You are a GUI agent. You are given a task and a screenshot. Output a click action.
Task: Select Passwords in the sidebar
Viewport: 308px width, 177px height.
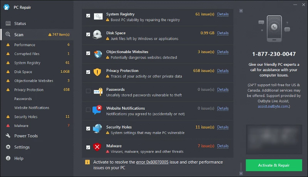point(37,99)
